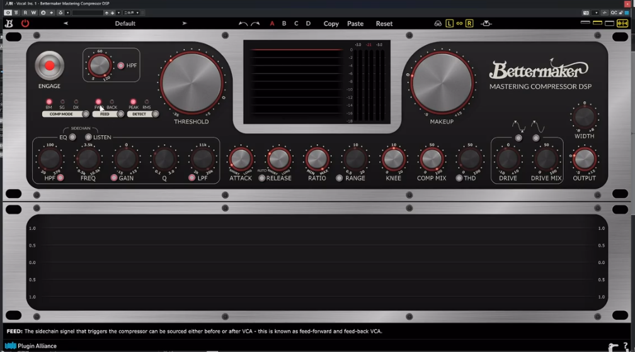This screenshot has width=635, height=352.
Task: Select the right channel R icon
Action: [x=469, y=23]
